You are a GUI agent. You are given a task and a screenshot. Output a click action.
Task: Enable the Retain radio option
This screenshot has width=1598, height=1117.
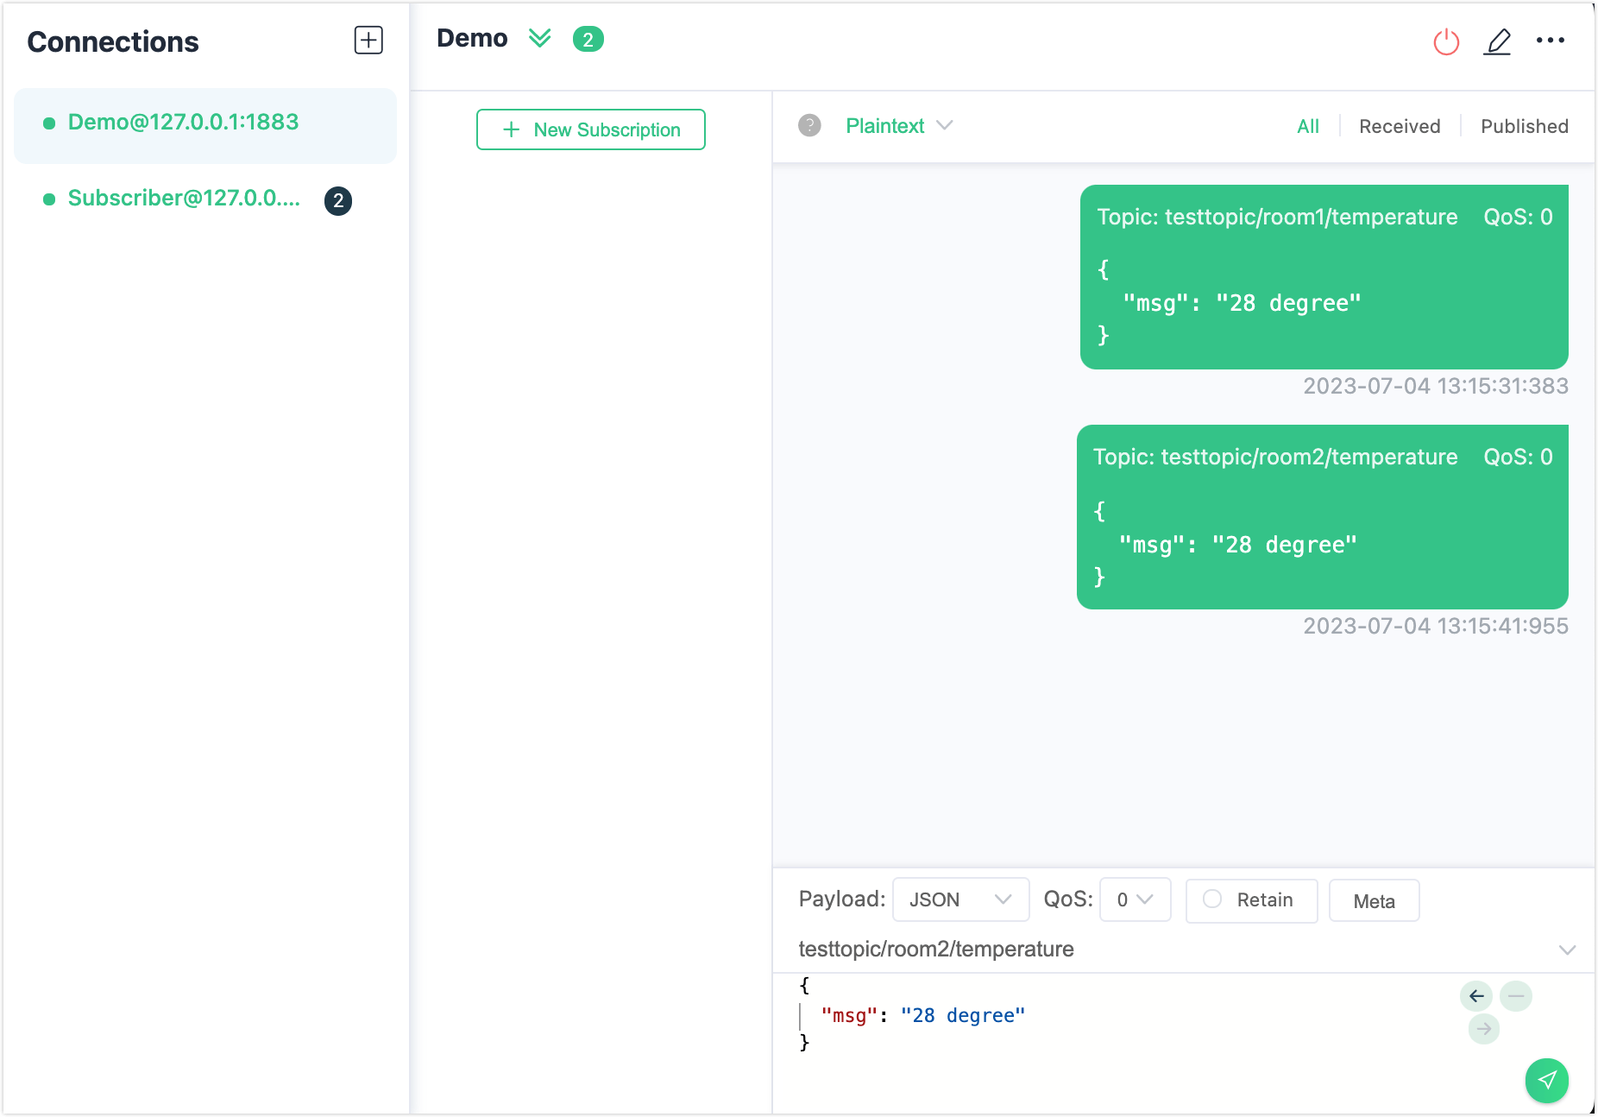[1212, 899]
